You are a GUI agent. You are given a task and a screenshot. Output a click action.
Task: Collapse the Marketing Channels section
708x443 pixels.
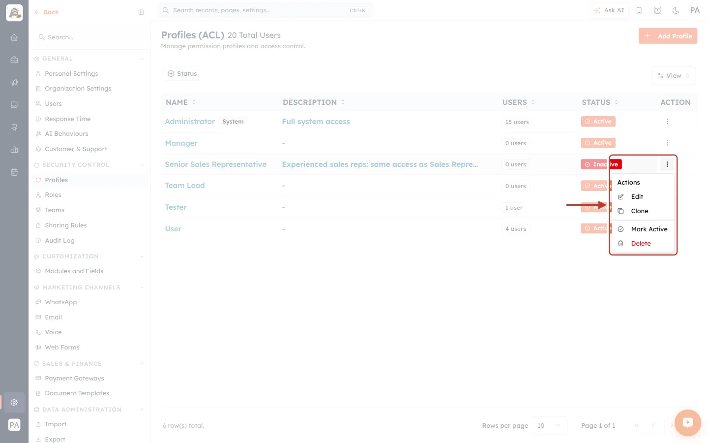pos(142,287)
